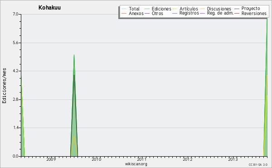Viewport: 272px width, 168px height.
Task: Select the Proyecto legend entry
Action: click(251, 9)
